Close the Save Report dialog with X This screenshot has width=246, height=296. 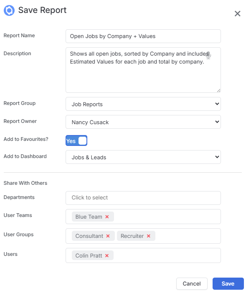[237, 14]
